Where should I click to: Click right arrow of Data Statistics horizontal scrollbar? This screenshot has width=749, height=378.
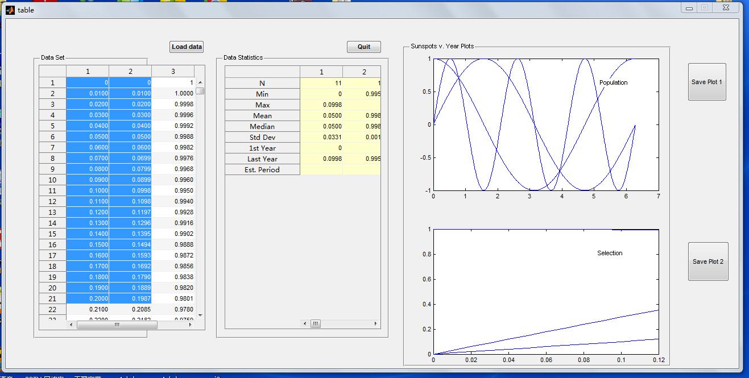(375, 324)
